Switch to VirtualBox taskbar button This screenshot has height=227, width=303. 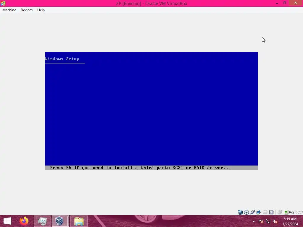click(60, 221)
